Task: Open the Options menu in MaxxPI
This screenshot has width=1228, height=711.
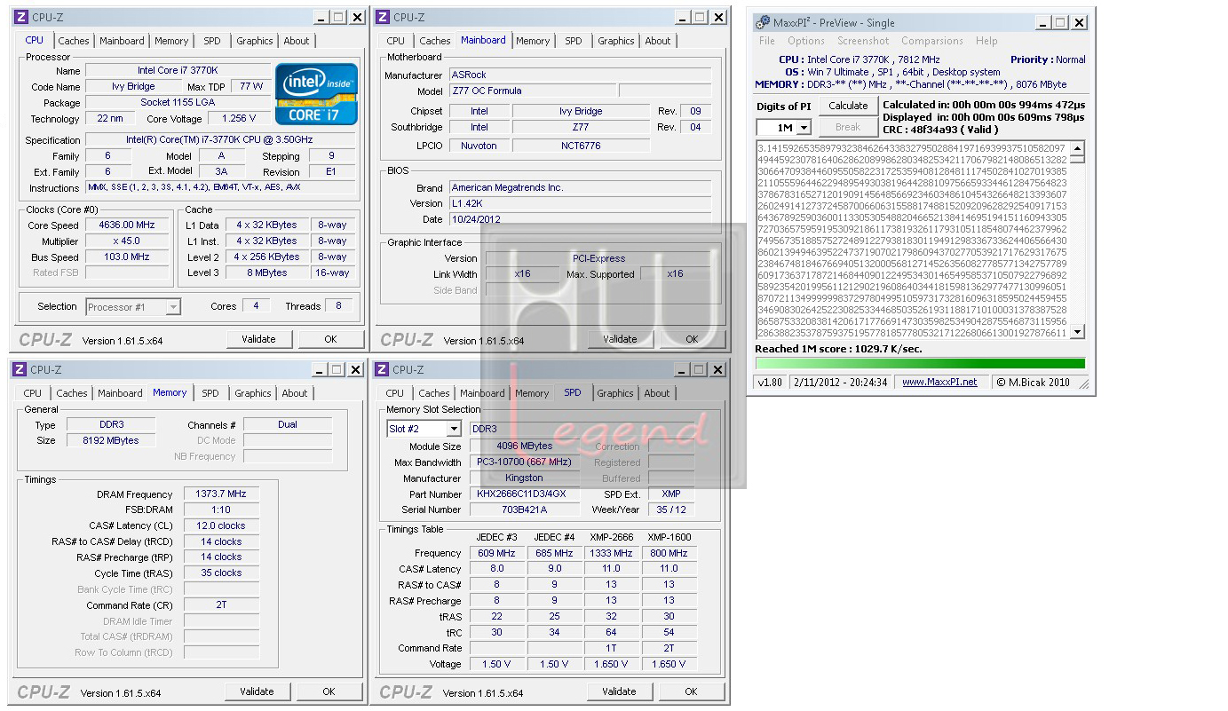Action: click(806, 41)
